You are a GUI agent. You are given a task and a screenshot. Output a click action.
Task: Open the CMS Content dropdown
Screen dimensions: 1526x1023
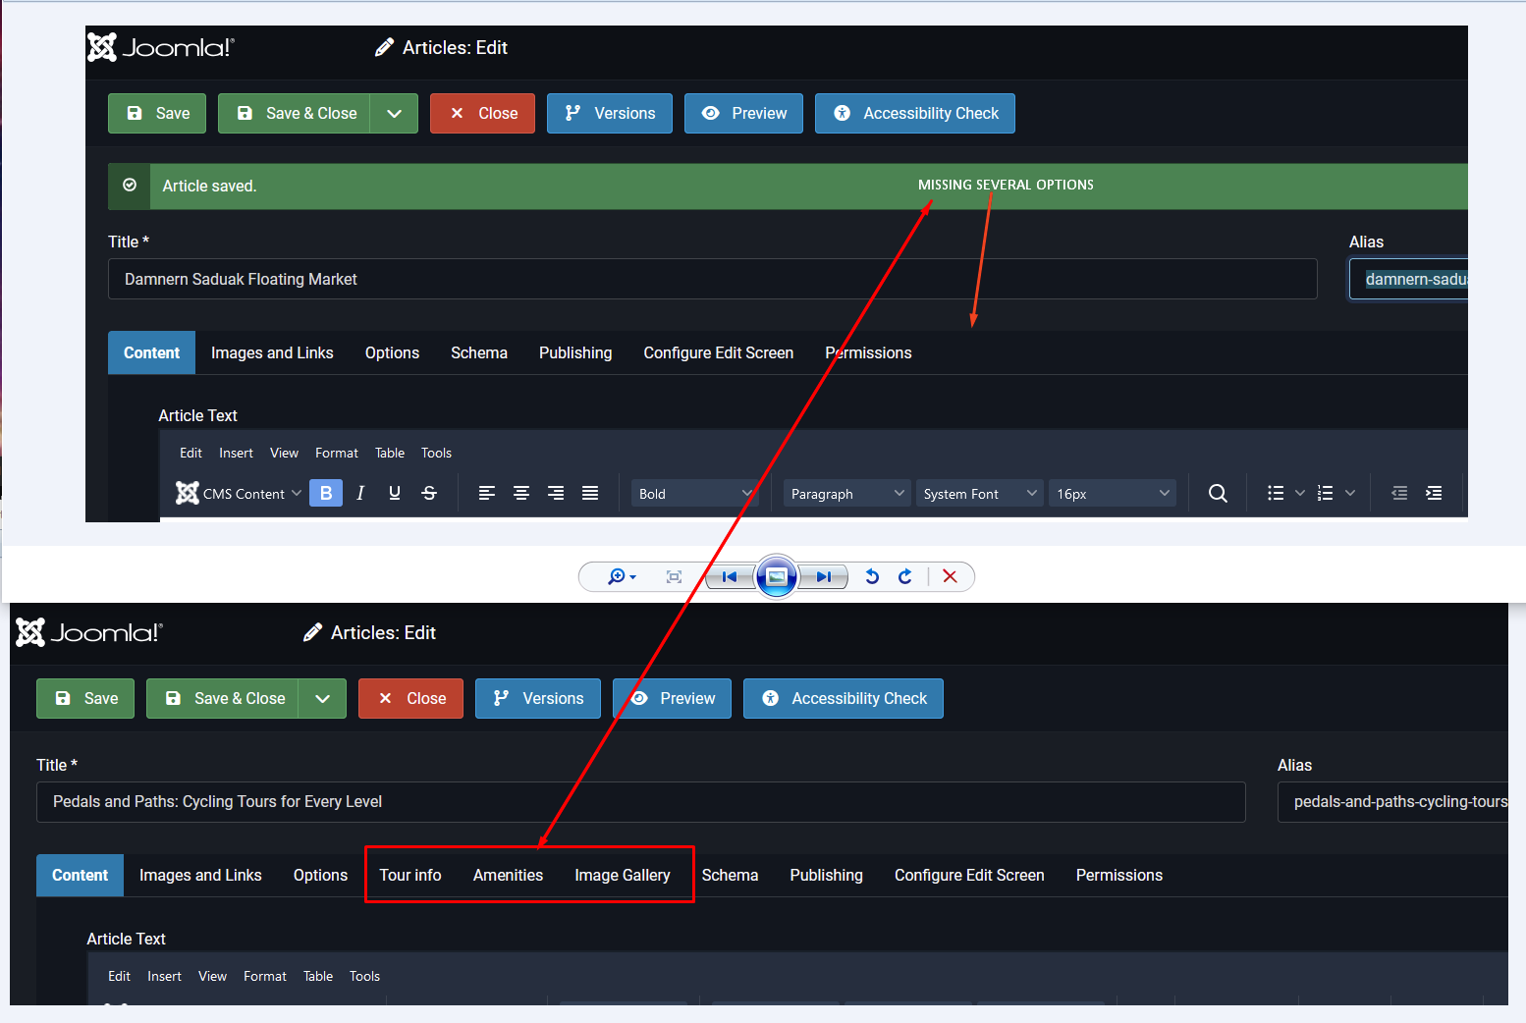tap(239, 493)
